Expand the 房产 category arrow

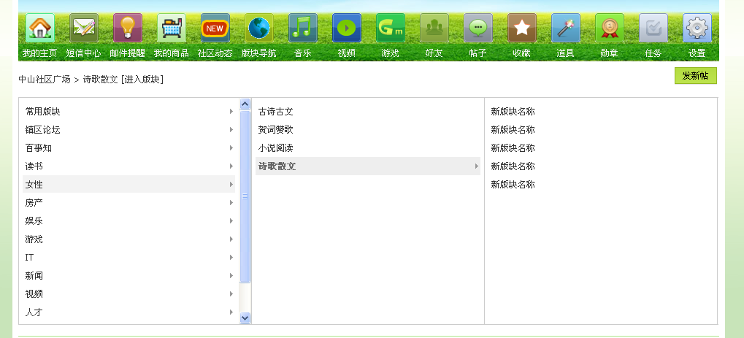coord(231,203)
